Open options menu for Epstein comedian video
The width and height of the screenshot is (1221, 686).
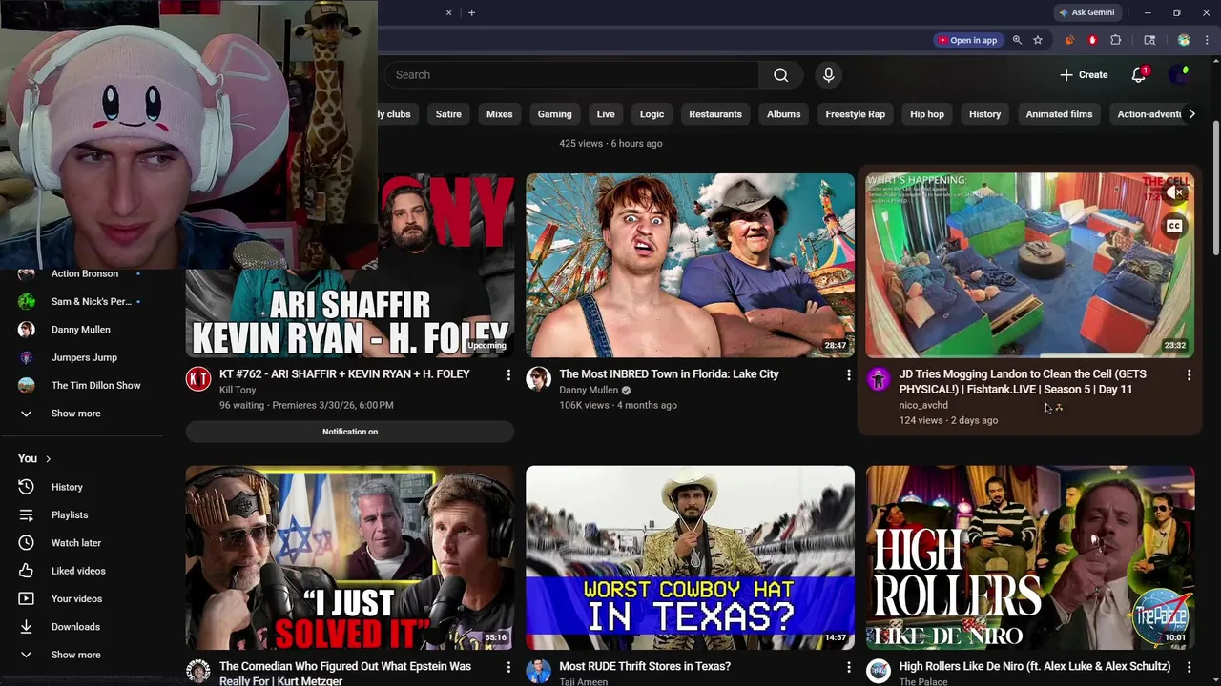(508, 668)
